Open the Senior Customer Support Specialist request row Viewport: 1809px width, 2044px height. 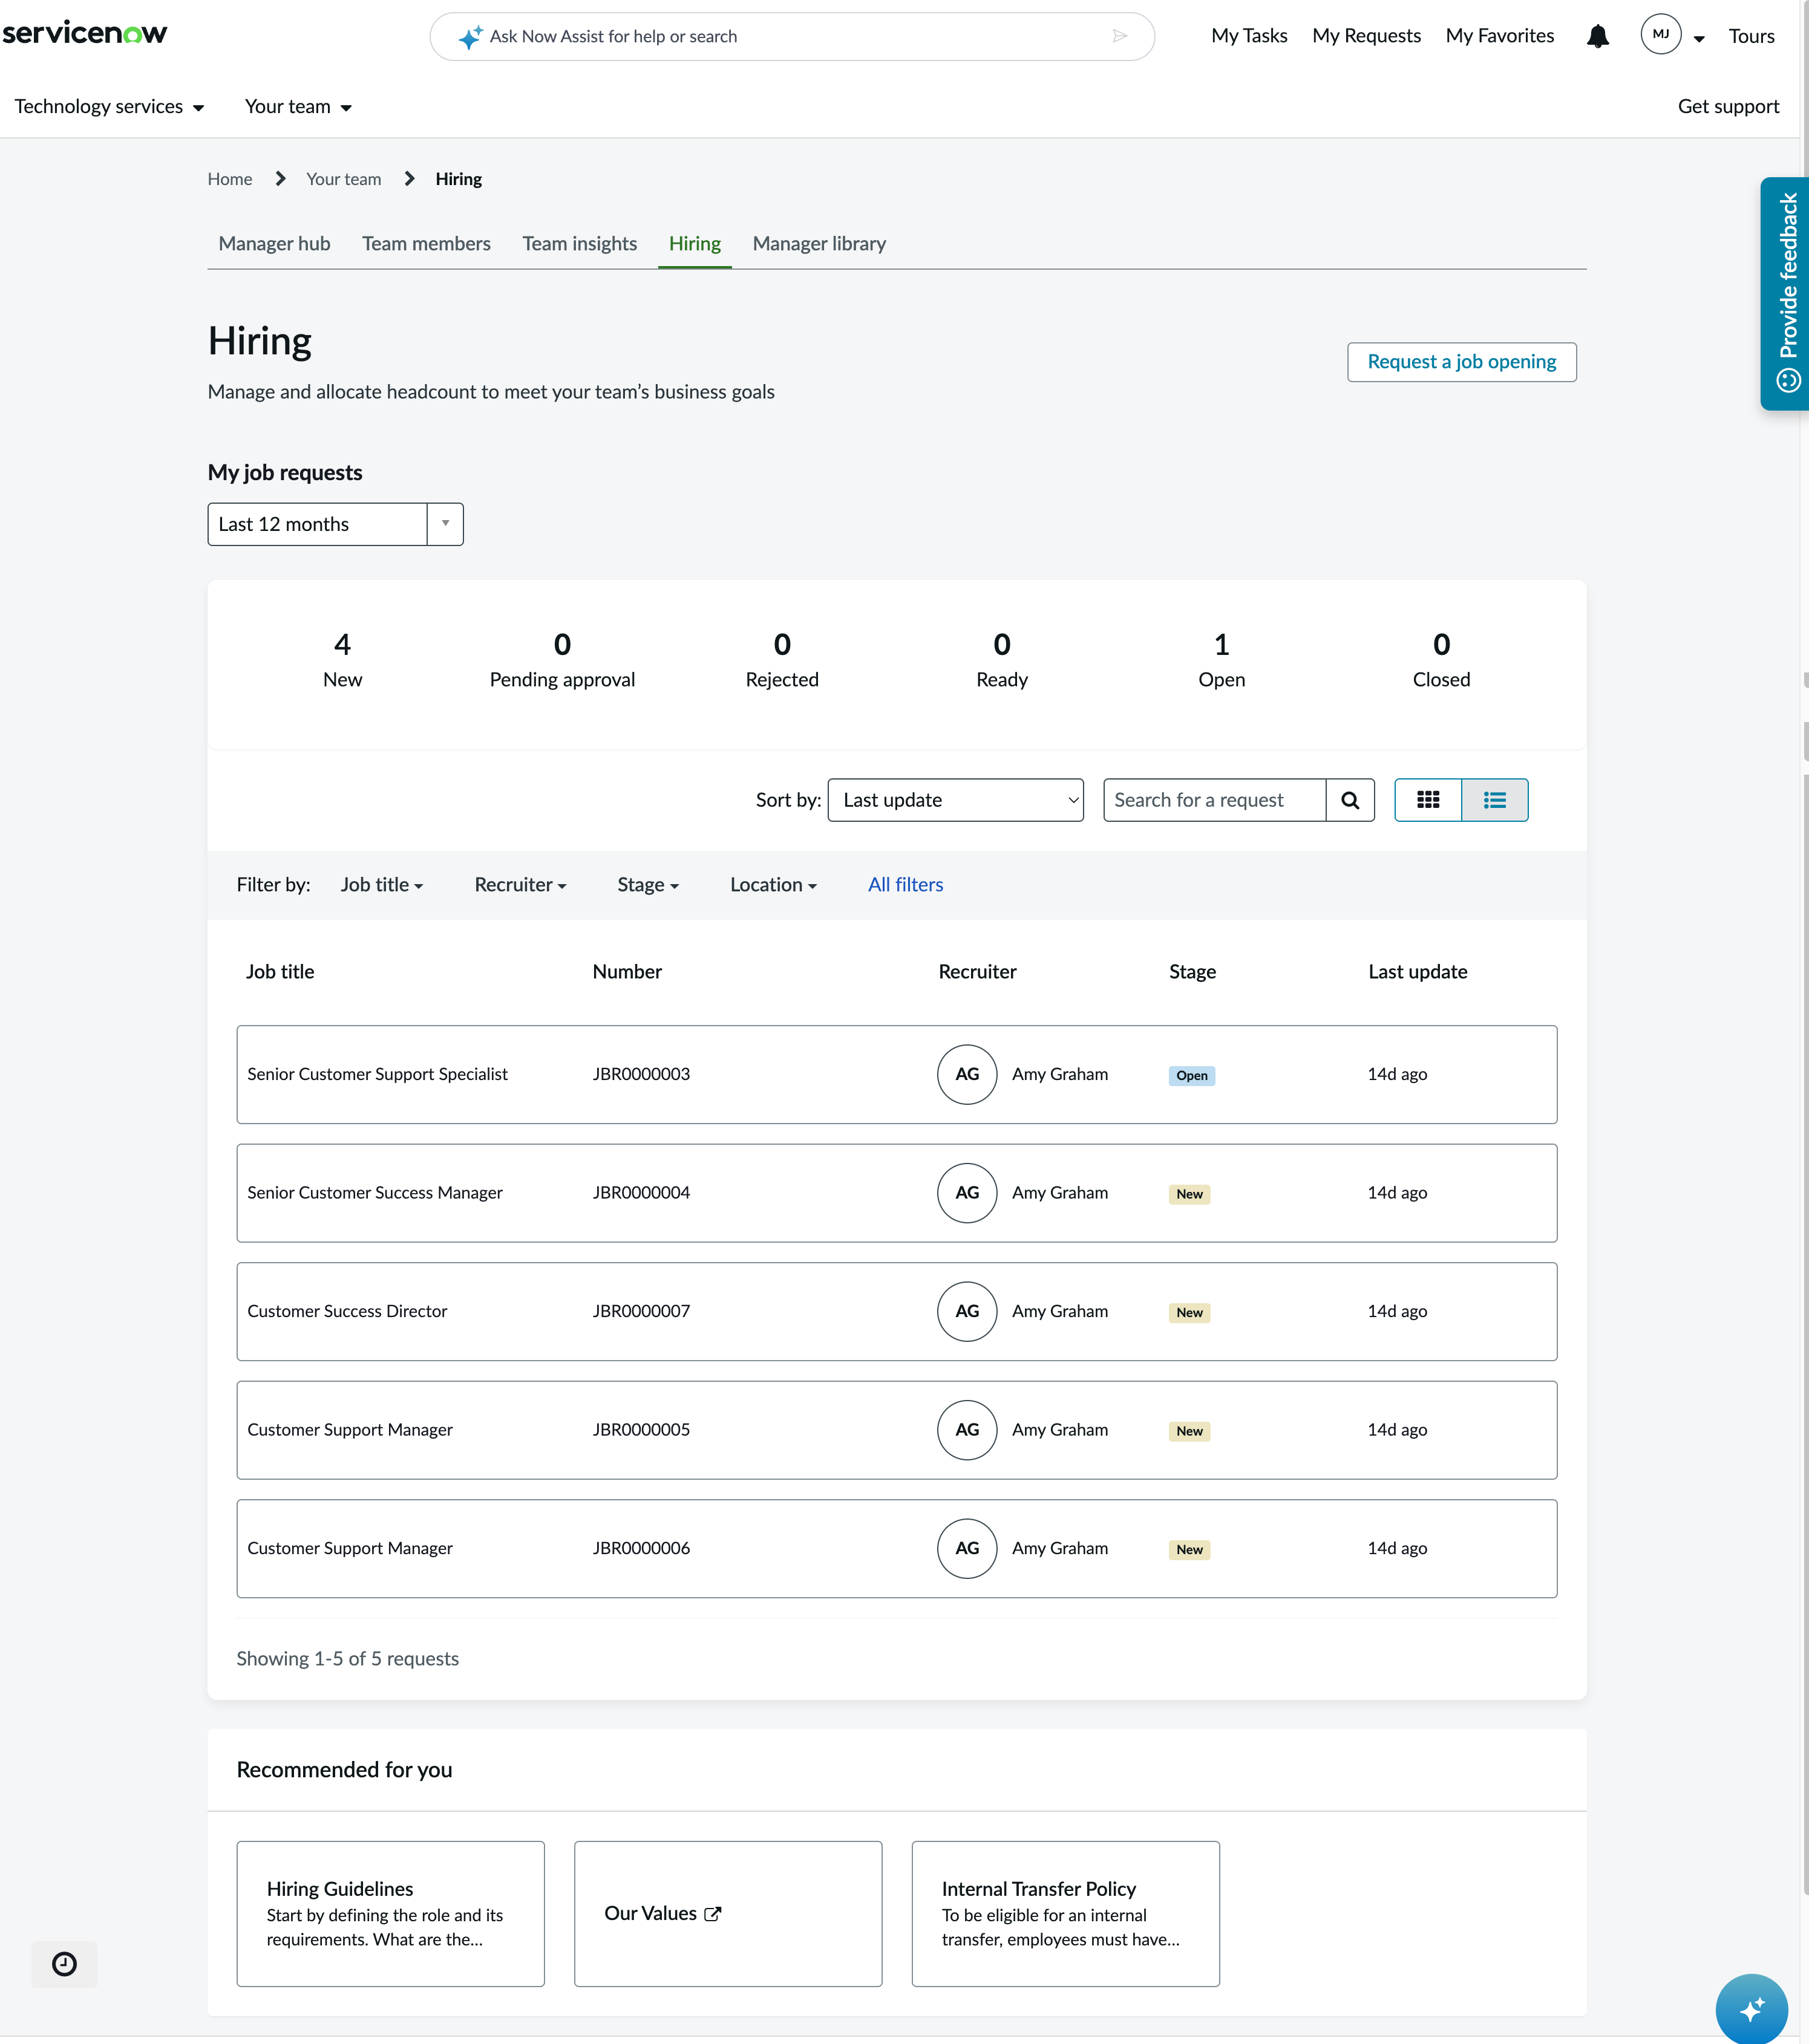(897, 1074)
